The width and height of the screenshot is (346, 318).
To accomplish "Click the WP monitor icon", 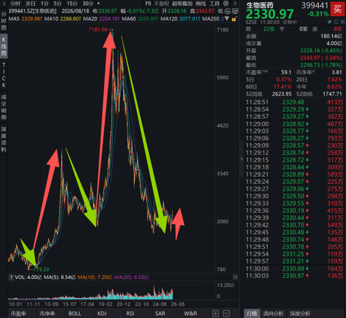I will [235, 11].
